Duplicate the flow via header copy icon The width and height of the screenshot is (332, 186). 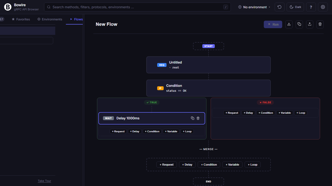[299, 24]
